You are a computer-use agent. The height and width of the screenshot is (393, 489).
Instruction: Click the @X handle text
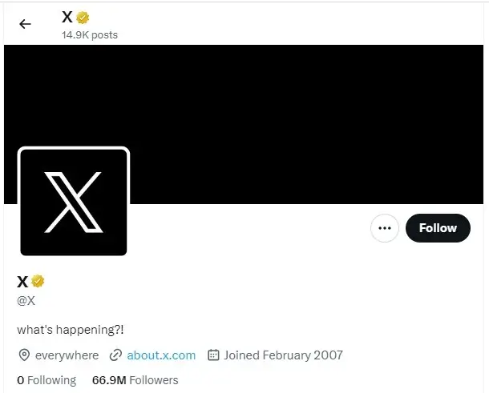coord(26,301)
